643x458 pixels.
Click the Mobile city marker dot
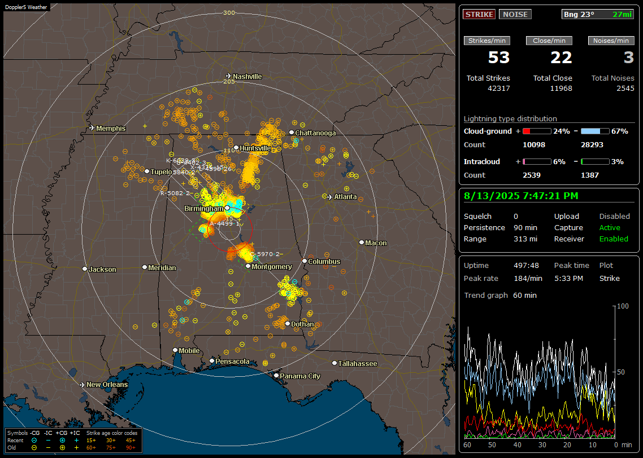pyautogui.click(x=175, y=350)
